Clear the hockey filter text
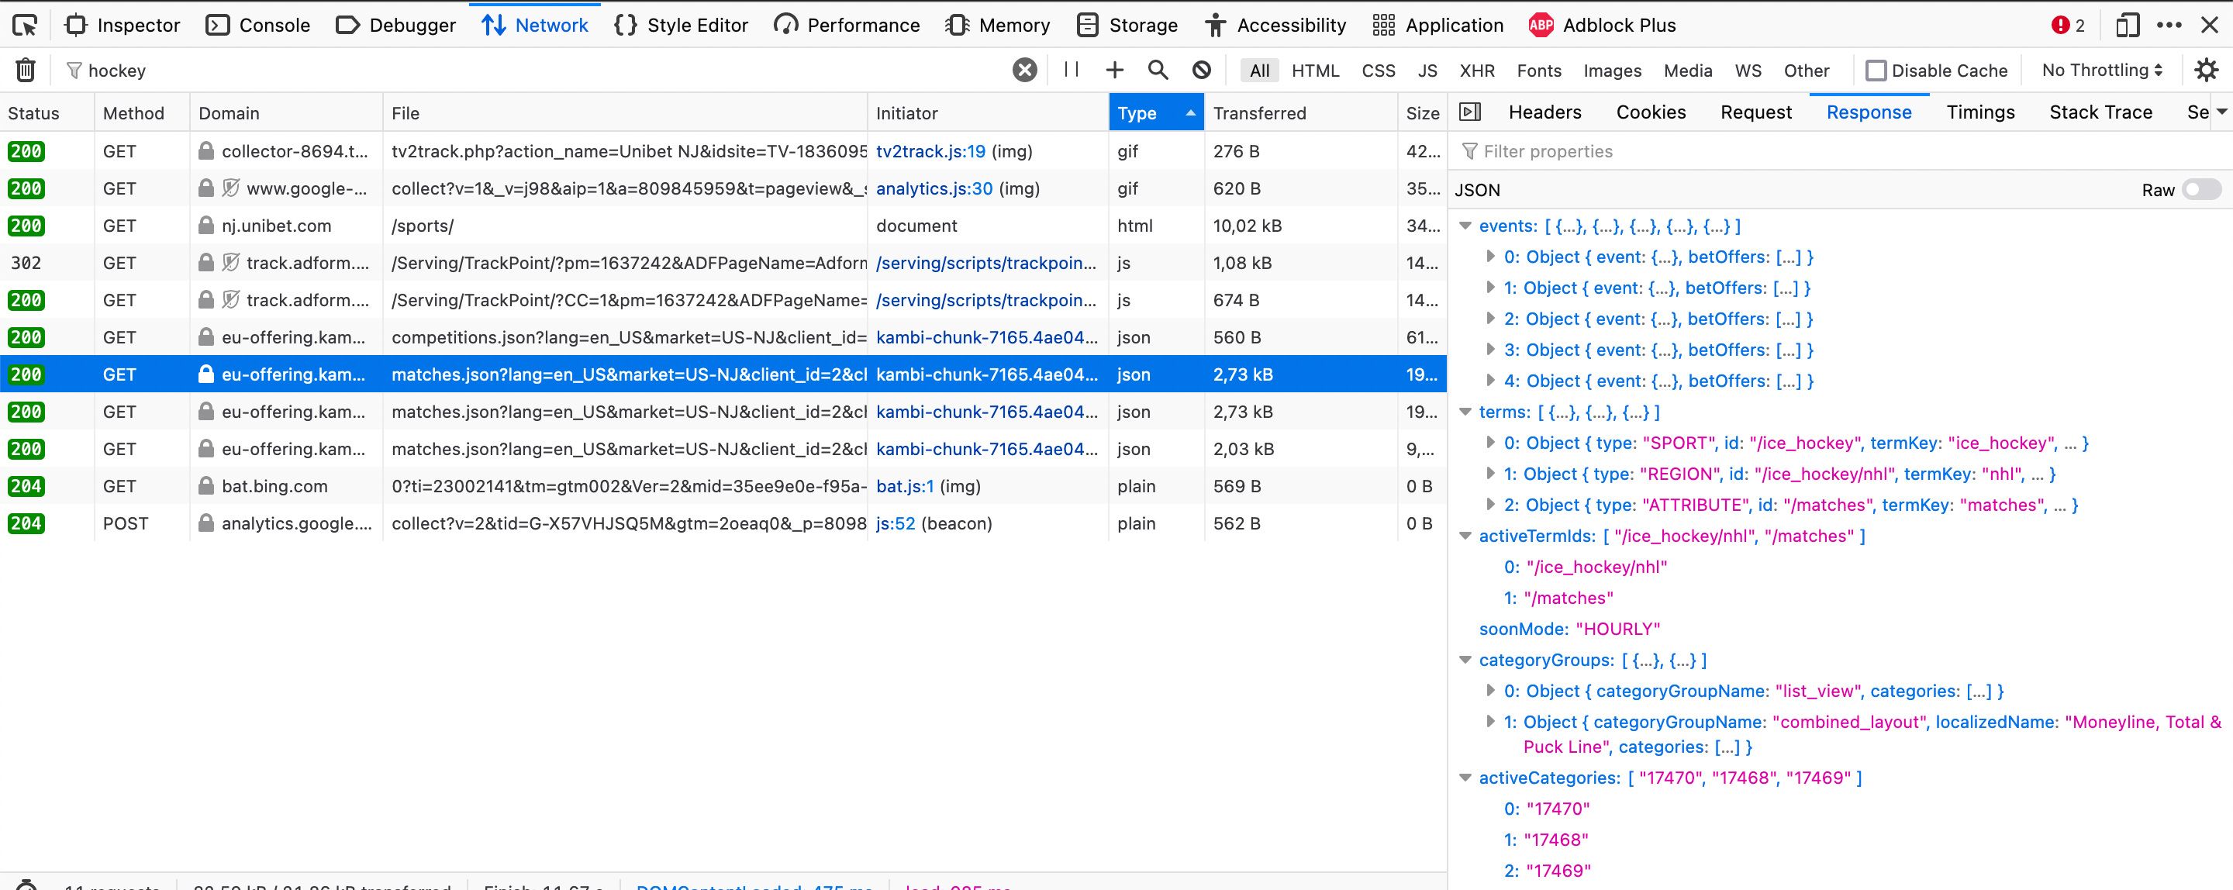The width and height of the screenshot is (2233, 890). click(1023, 71)
